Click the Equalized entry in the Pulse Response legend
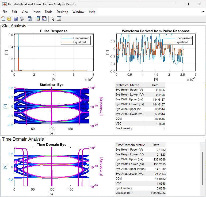The width and height of the screenshot is (206, 197). pyautogui.click(x=79, y=42)
